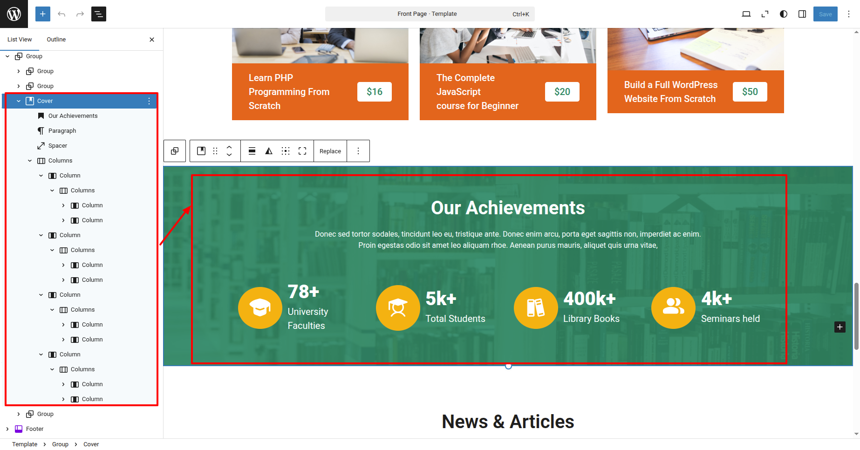Toggle the Styles half-circle panel
Viewport: 860px width, 450px height.
coord(784,14)
